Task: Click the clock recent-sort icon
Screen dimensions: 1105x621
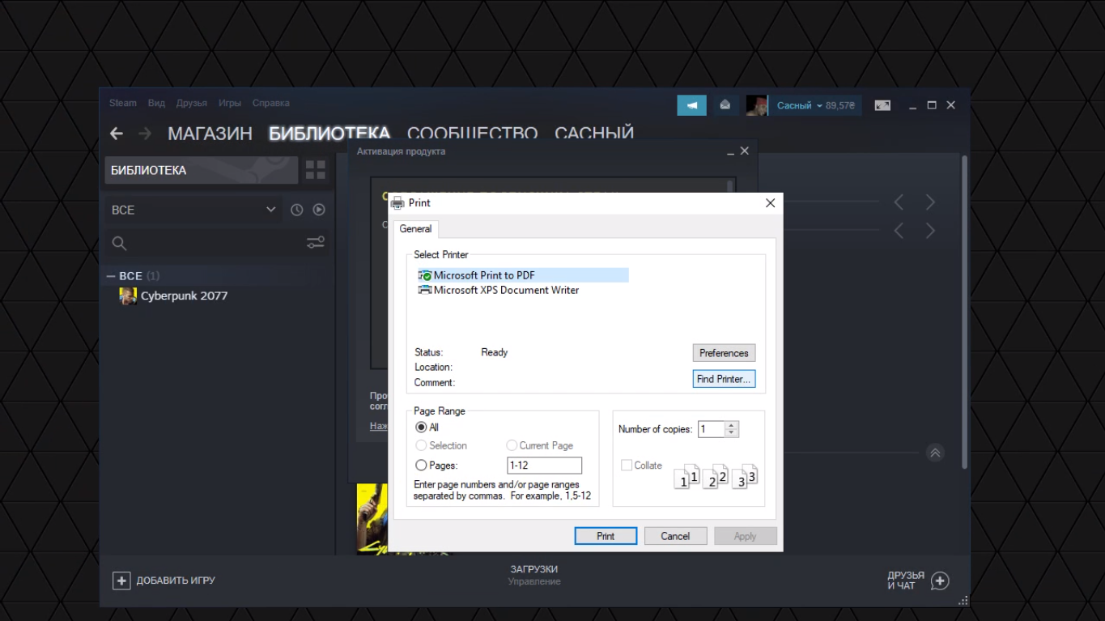Action: click(x=297, y=210)
